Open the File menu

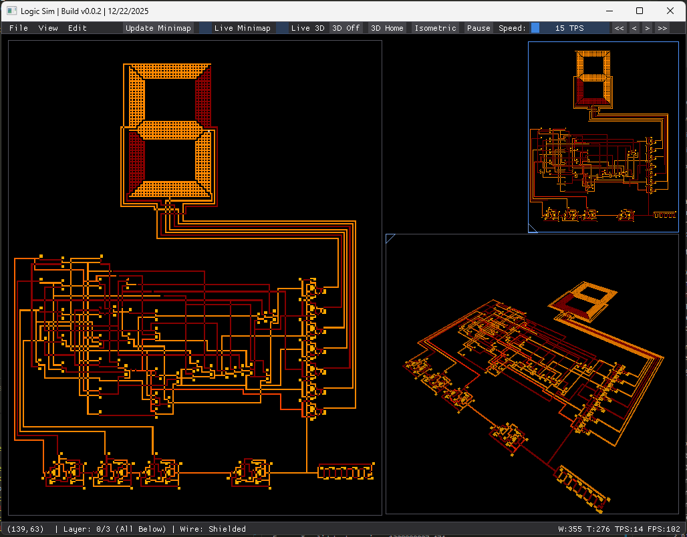(x=19, y=28)
